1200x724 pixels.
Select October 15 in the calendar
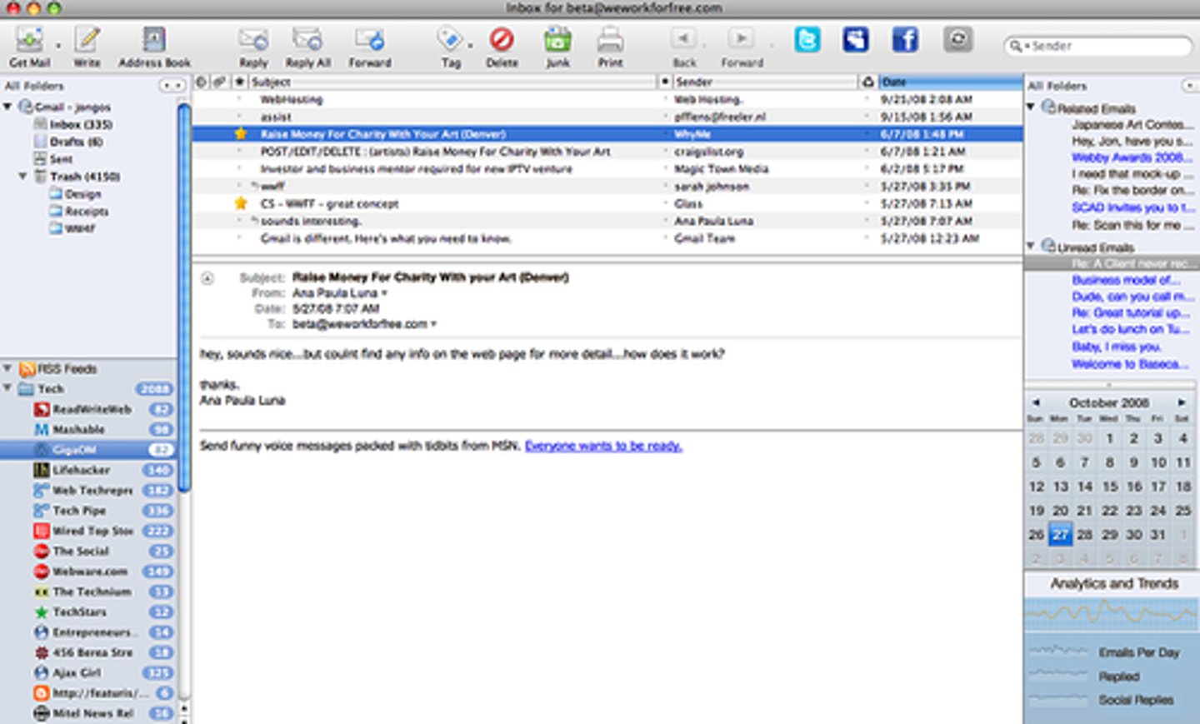pos(1109,486)
